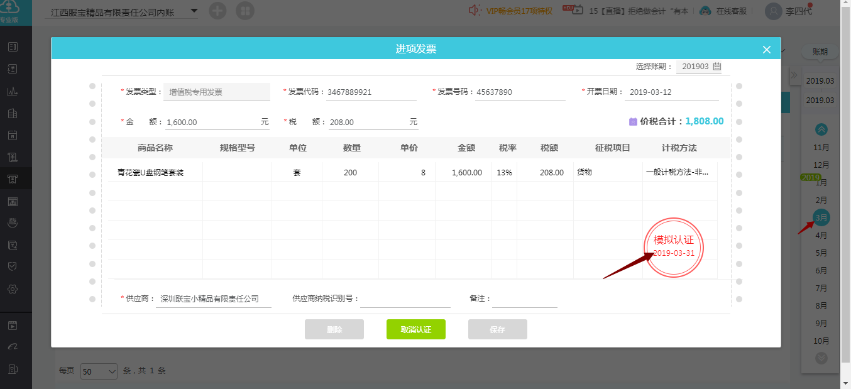This screenshot has height=389, width=851.
Task: Click the plus icon next to company name
Action: [x=217, y=11]
